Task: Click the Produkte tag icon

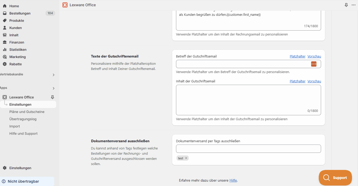Action: [x=5, y=20]
